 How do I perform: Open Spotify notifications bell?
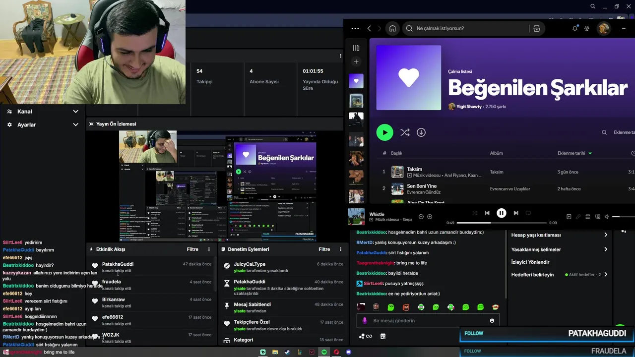pyautogui.click(x=575, y=28)
